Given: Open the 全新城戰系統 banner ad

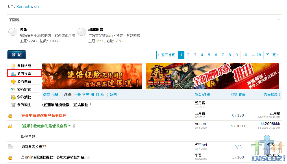Looking at the screenshot, I should click(213, 76).
